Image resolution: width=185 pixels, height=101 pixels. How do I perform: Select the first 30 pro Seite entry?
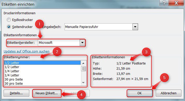[x=42, y=80]
